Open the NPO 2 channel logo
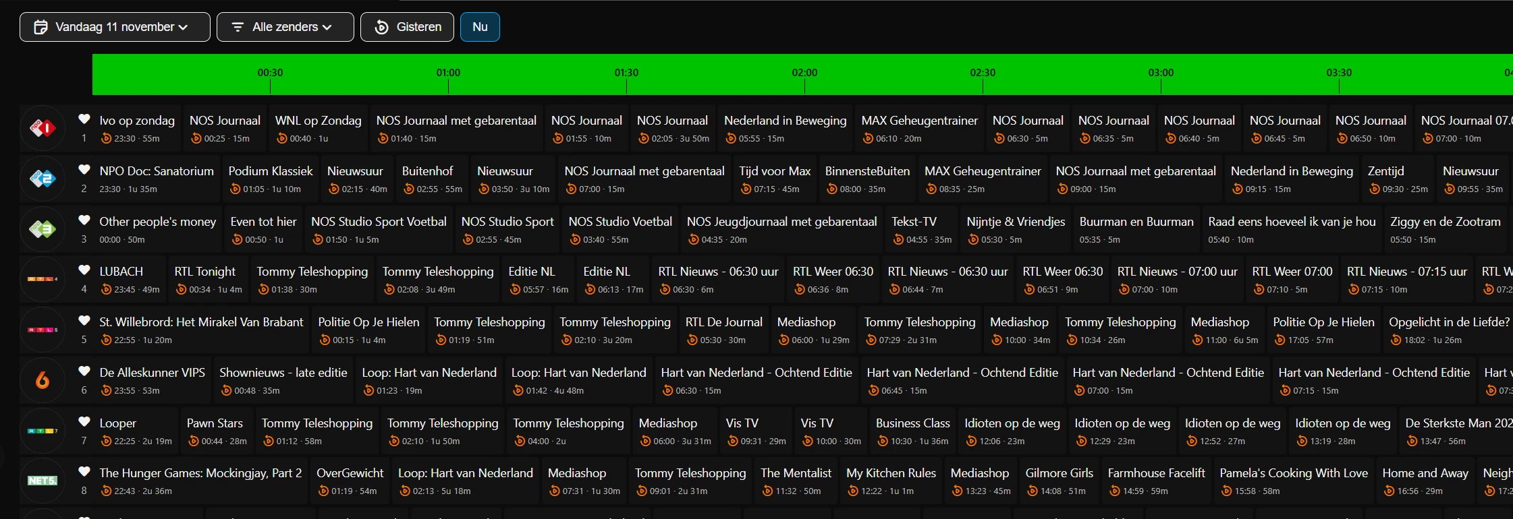The width and height of the screenshot is (1513, 519). pos(43,179)
